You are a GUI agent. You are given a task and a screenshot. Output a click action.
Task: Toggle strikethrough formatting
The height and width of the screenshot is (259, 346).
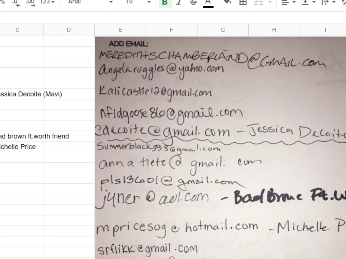(x=194, y=3)
